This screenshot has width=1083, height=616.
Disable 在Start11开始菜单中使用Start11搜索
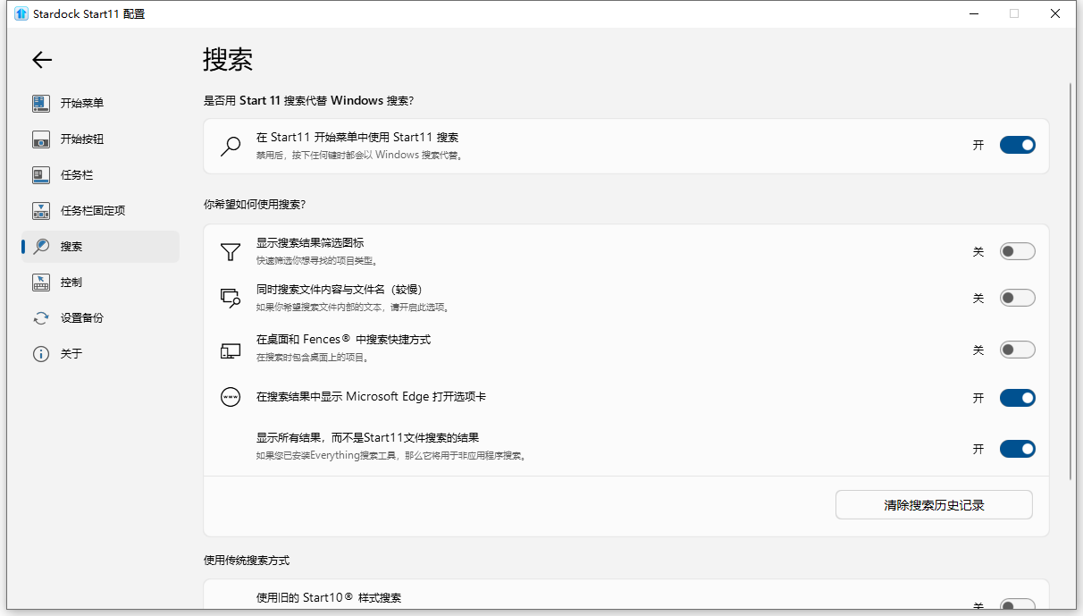pyautogui.click(x=1017, y=144)
